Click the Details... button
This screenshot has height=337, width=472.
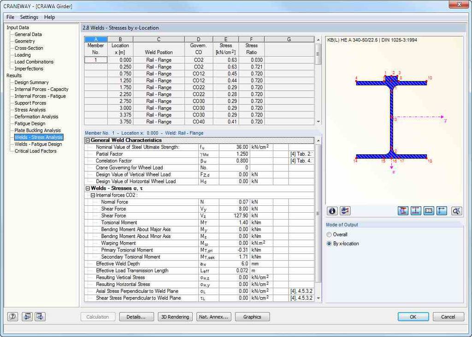point(136,317)
